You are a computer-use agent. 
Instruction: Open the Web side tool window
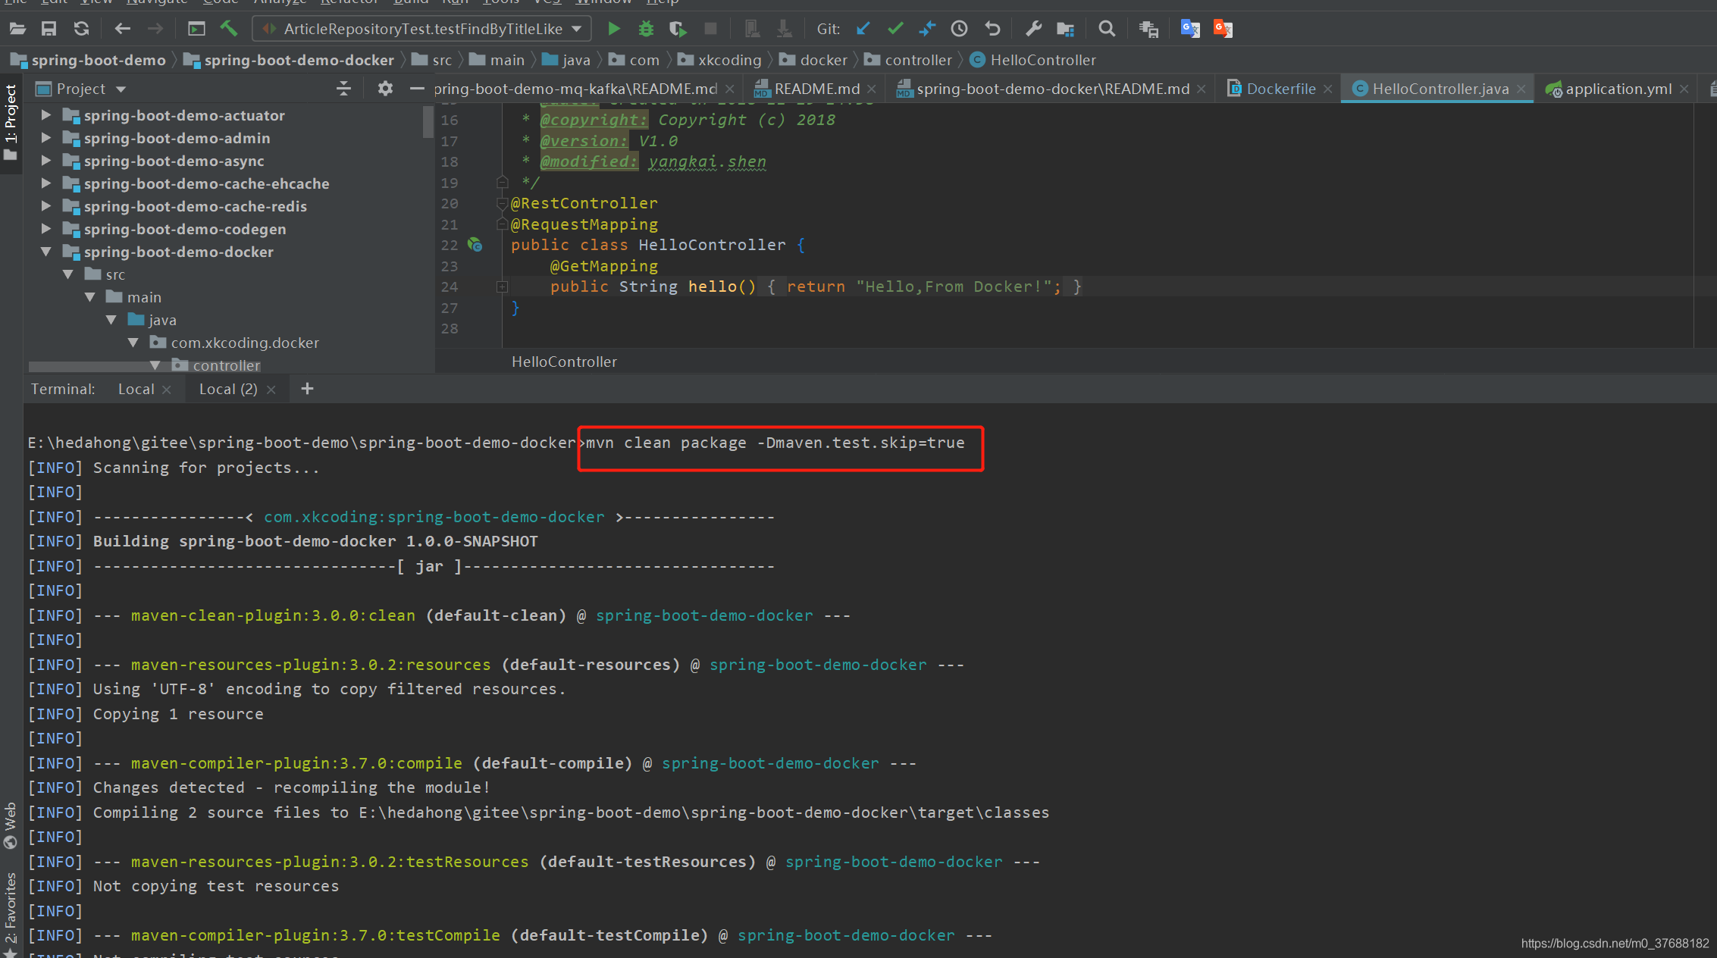(x=11, y=825)
